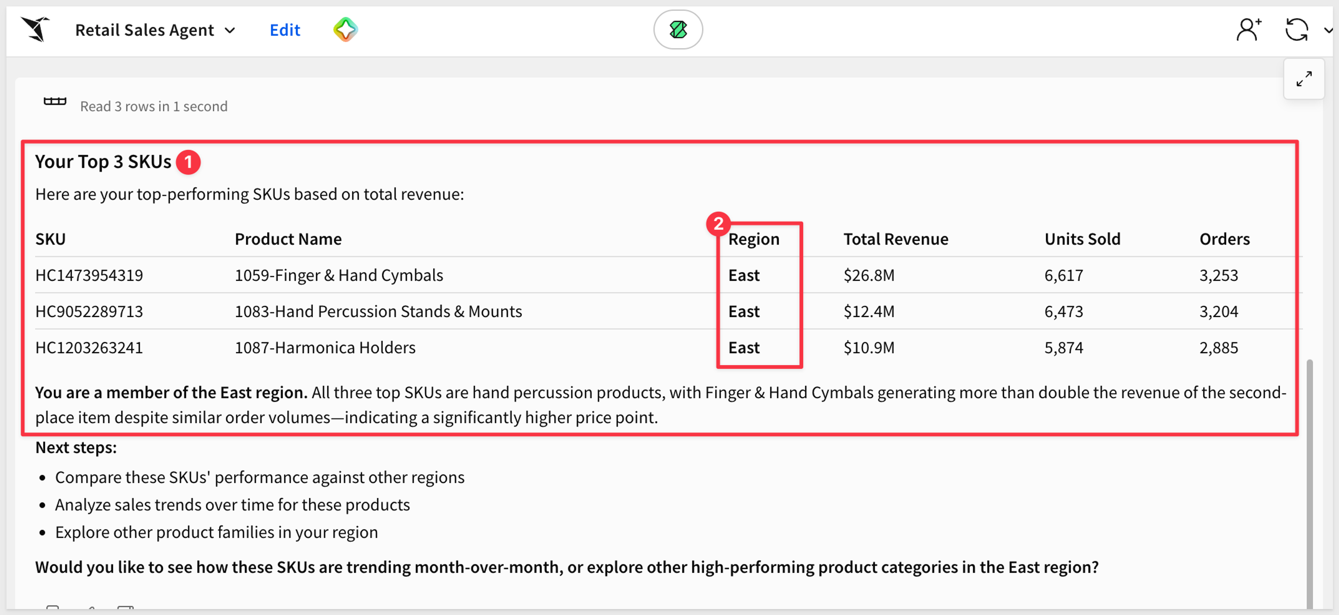Click the table rows icon beside Read 3 rows
This screenshot has width=1339, height=615.
[x=55, y=101]
